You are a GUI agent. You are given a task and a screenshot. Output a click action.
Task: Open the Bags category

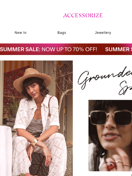pyautogui.click(x=62, y=33)
